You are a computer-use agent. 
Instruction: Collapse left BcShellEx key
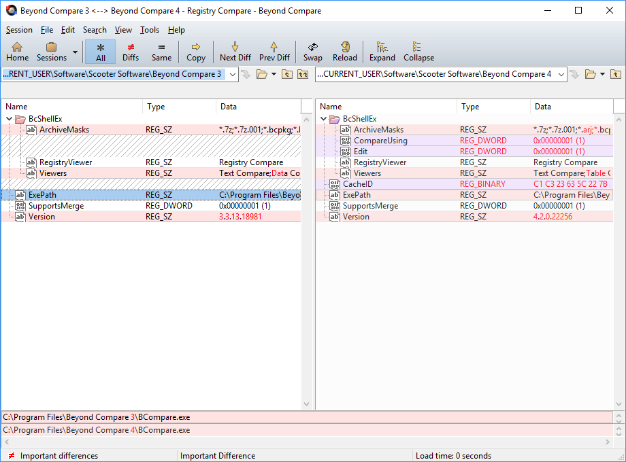(x=9, y=119)
